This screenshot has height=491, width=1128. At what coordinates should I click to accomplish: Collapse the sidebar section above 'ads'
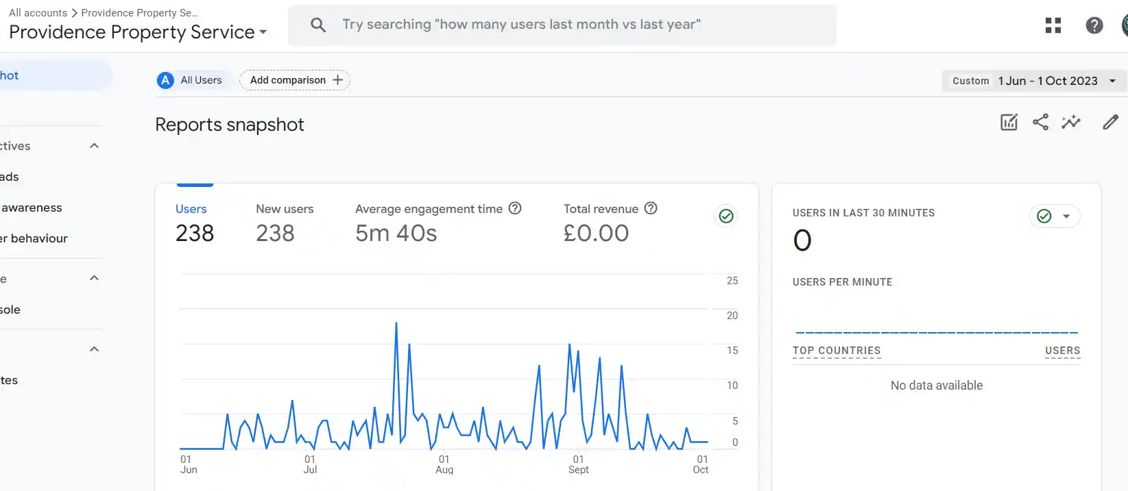[94, 146]
